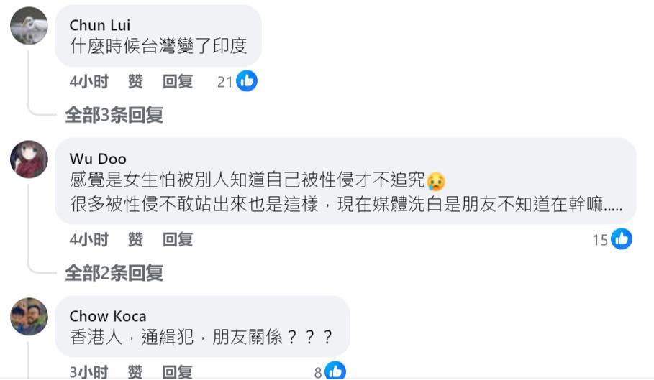This screenshot has width=654, height=380.
Task: Open Chun Lui's profile picture
Action: coord(29,25)
